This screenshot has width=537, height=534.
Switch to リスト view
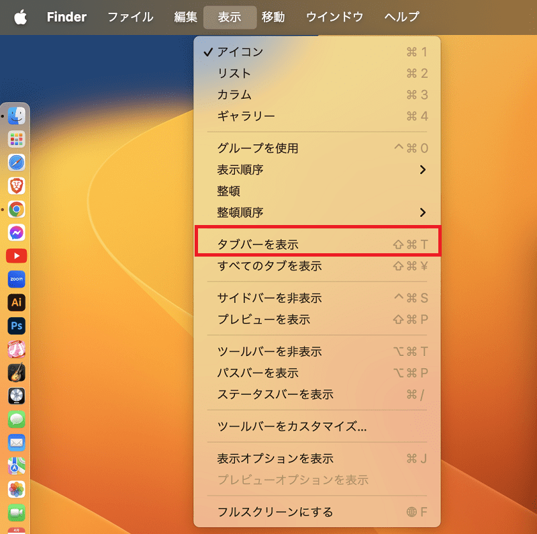click(x=317, y=73)
